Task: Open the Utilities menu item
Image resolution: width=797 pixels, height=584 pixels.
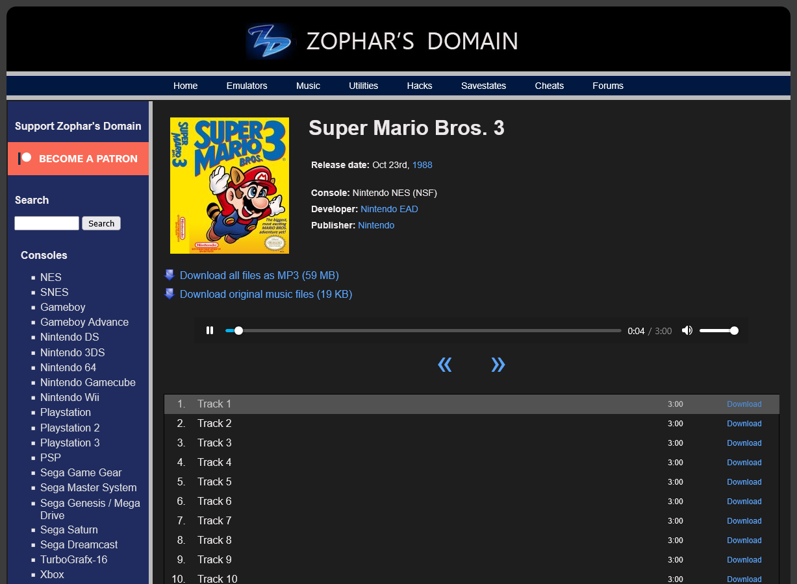Action: [363, 86]
